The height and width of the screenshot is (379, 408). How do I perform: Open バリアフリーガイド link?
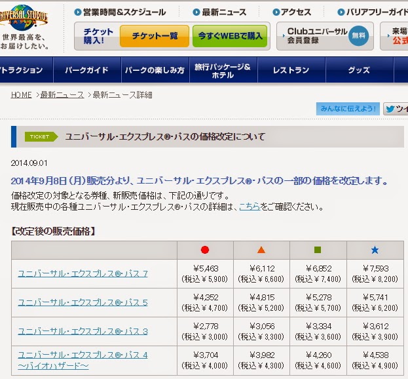pos(373,12)
